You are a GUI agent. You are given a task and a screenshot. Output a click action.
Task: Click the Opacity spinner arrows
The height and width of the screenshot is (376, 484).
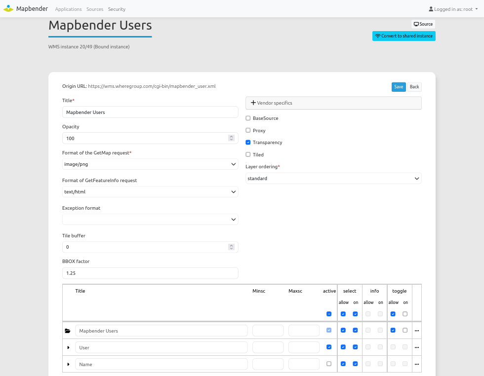(231, 138)
